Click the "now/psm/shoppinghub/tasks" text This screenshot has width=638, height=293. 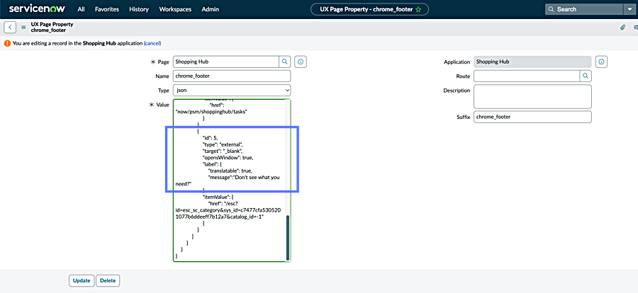211,111
